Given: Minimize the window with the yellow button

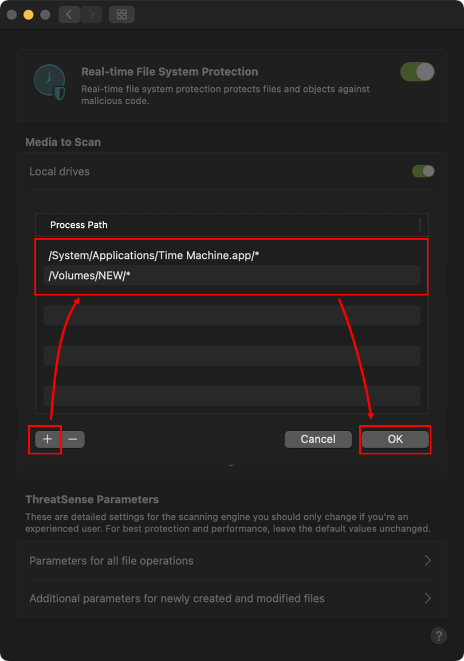Looking at the screenshot, I should 28,15.
